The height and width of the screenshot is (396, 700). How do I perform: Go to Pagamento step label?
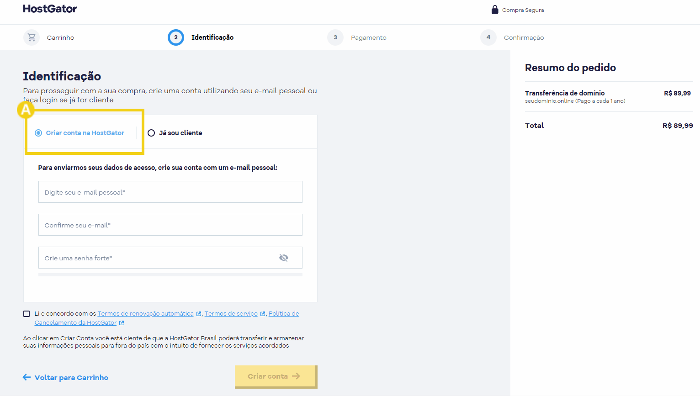pyautogui.click(x=369, y=37)
